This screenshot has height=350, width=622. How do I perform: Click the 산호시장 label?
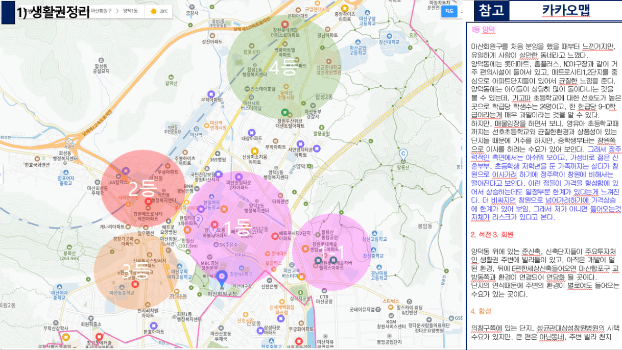pos(245,320)
